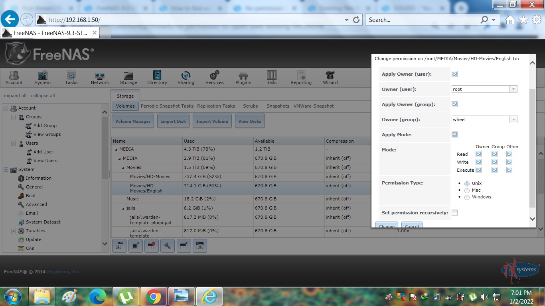Click the expand all link
This screenshot has width=545, height=306.
pos(15,96)
